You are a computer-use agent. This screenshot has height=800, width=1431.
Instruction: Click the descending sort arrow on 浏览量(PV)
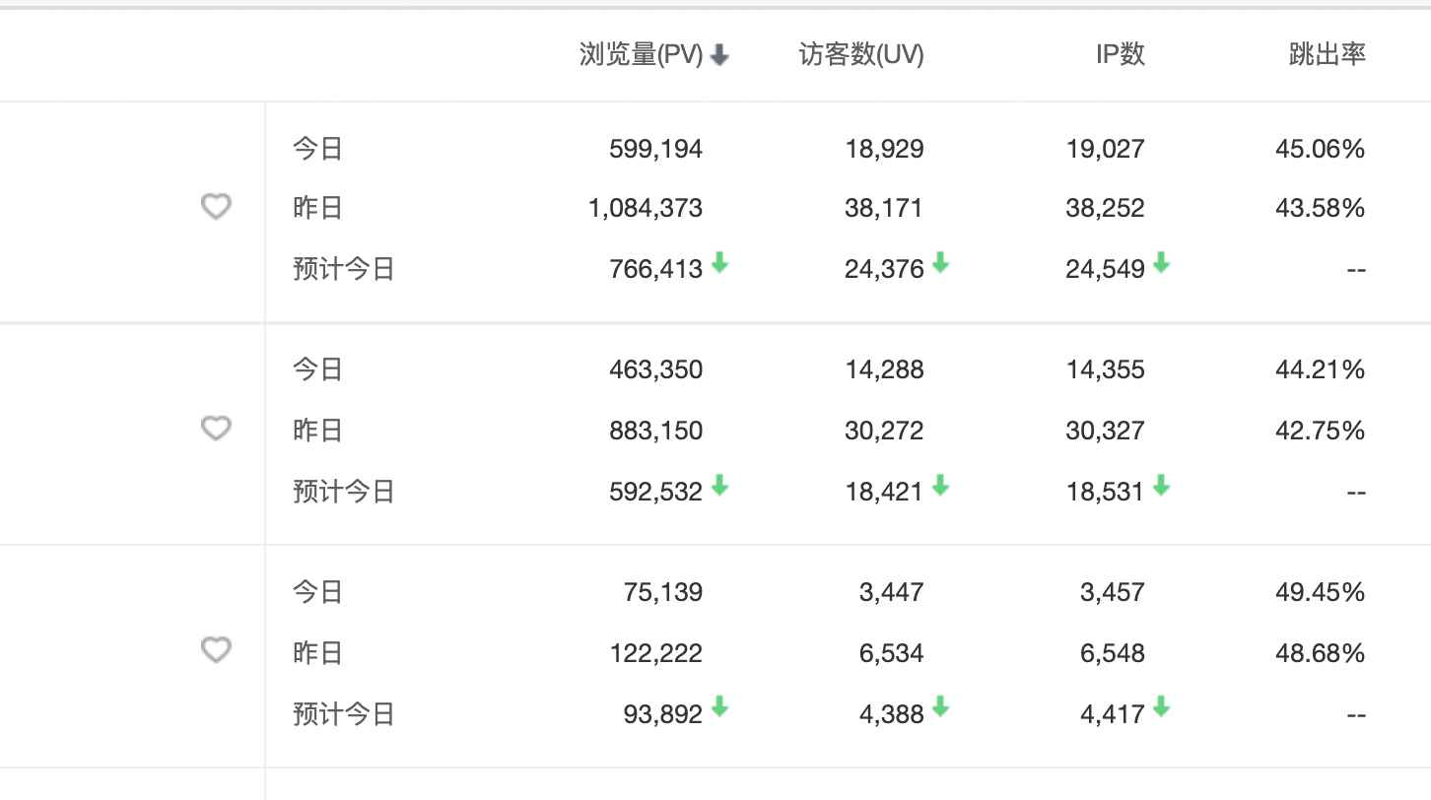pyautogui.click(x=720, y=56)
